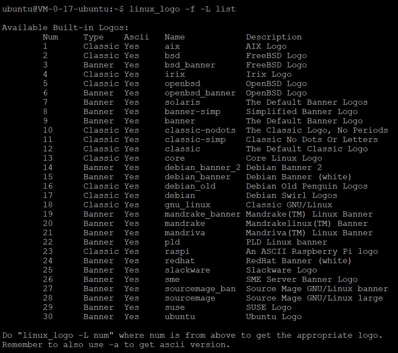Screen dimensions: 398x353
Task: Click 'Mandrakelinux(TM) Banner' description
Action: pyautogui.click(x=307, y=223)
